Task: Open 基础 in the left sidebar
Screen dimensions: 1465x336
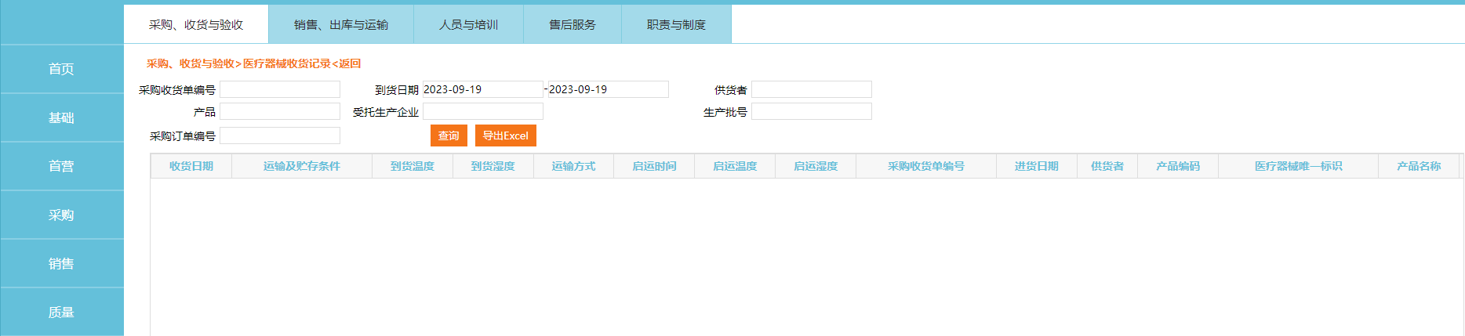Action: pos(62,117)
